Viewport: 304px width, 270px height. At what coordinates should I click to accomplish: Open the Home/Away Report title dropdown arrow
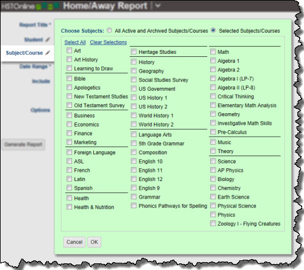158,5
